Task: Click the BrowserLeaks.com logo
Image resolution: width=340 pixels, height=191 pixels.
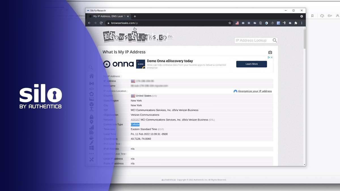Action: [x=138, y=37]
